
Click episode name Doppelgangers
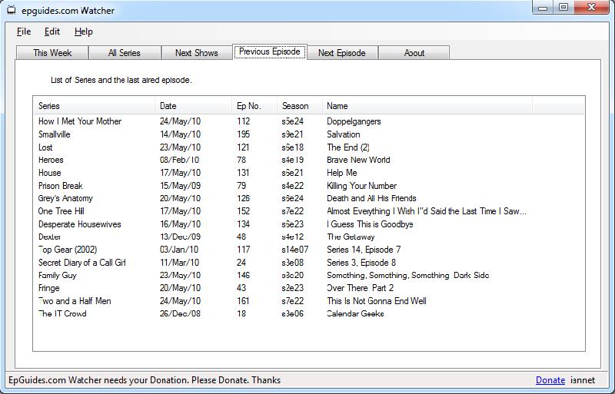click(354, 121)
